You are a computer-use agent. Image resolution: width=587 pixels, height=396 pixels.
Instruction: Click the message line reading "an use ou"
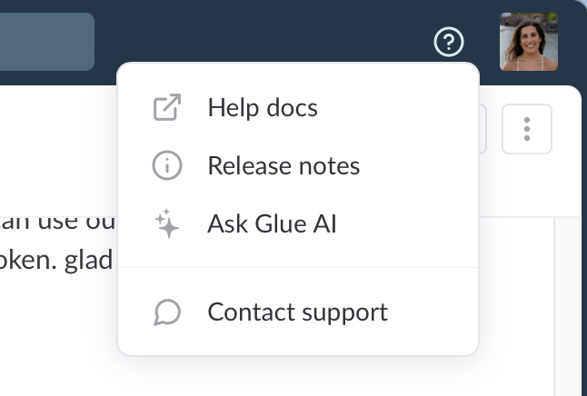[x=58, y=222]
